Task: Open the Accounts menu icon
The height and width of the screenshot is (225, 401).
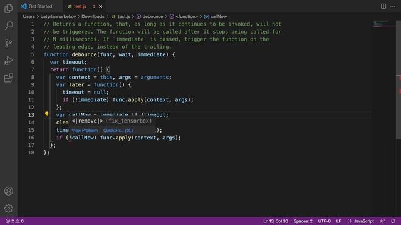Action: pyautogui.click(x=8, y=191)
